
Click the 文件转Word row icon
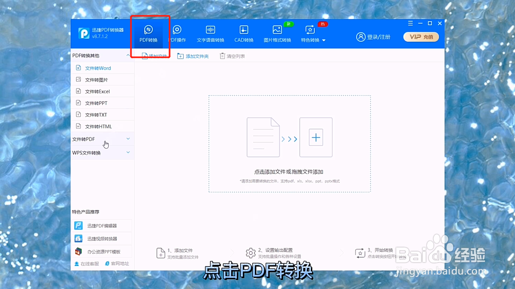[x=78, y=68]
